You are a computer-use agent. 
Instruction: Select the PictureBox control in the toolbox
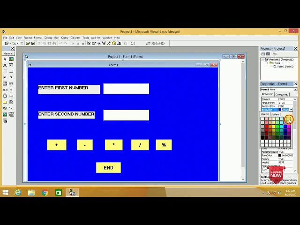(11, 59)
